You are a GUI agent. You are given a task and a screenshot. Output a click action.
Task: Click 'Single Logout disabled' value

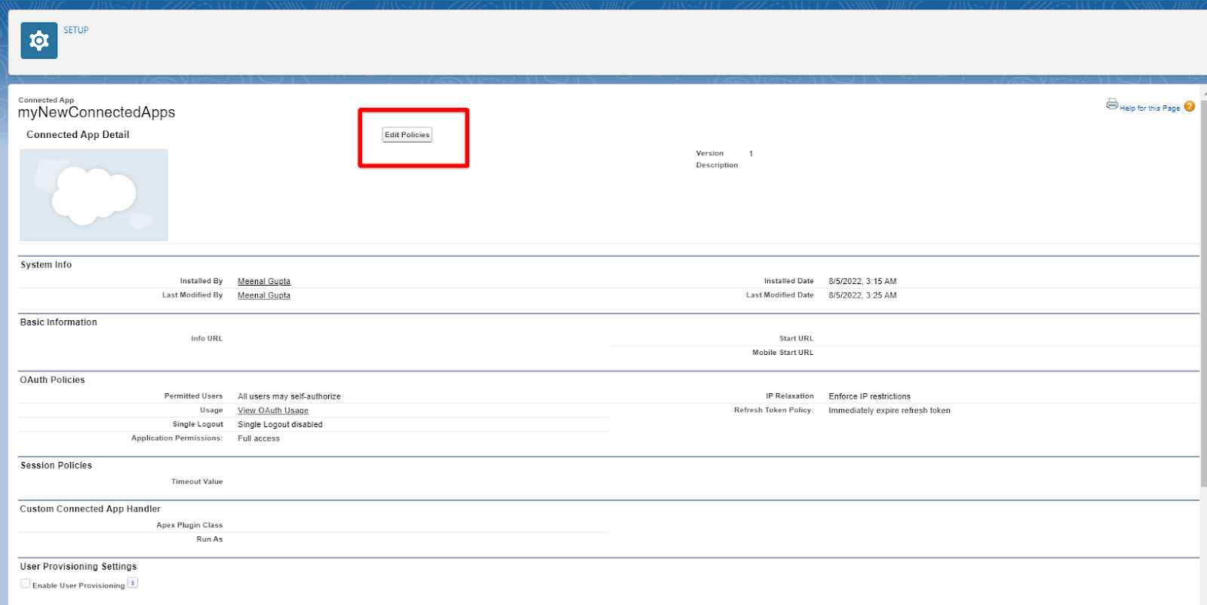(280, 425)
